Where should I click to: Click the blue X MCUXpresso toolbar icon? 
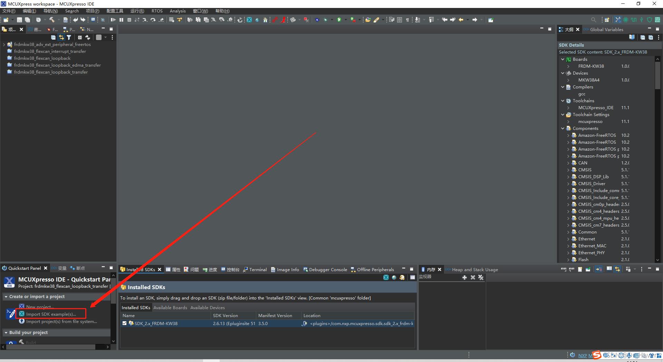point(249,20)
